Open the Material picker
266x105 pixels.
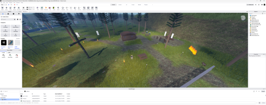pyautogui.click(x=63, y=8)
